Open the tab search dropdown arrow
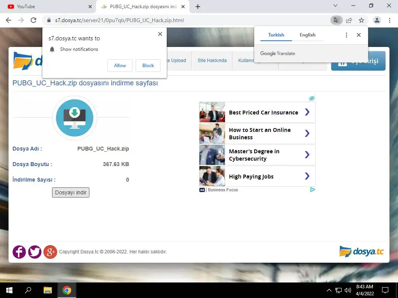The image size is (398, 298). pos(335,5)
